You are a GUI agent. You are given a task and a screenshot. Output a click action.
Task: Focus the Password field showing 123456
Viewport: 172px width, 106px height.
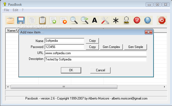click(x=64, y=47)
